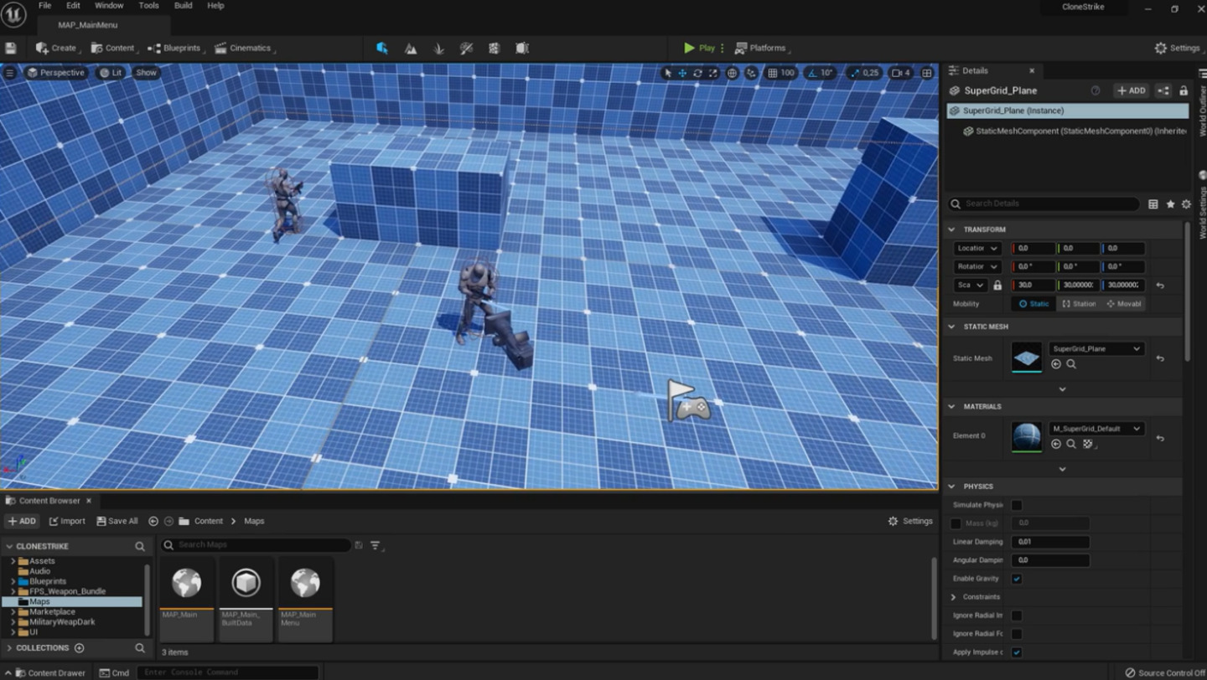Uncheck the Enable Gravity checkbox
Screen dimensions: 1207x680
pos(1017,579)
